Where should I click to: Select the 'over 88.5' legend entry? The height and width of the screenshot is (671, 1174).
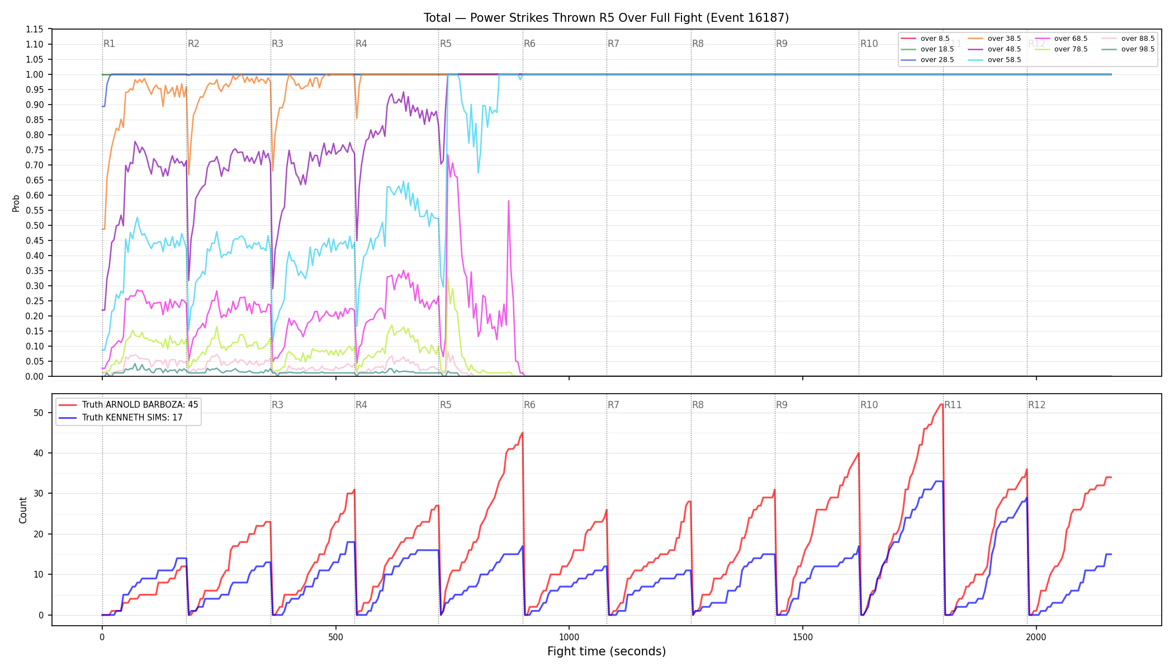pyautogui.click(x=1128, y=39)
